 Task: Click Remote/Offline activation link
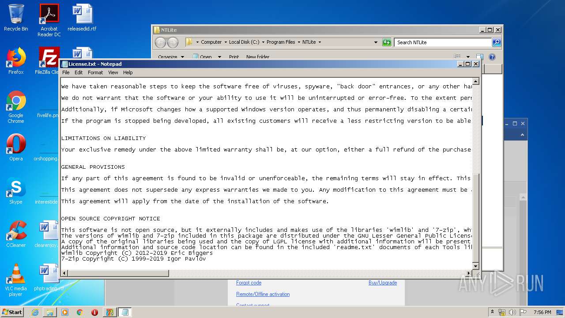(263, 294)
